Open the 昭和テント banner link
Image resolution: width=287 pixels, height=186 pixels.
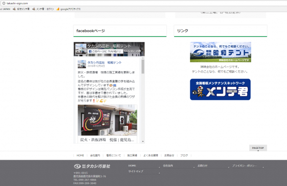[x=221, y=52]
